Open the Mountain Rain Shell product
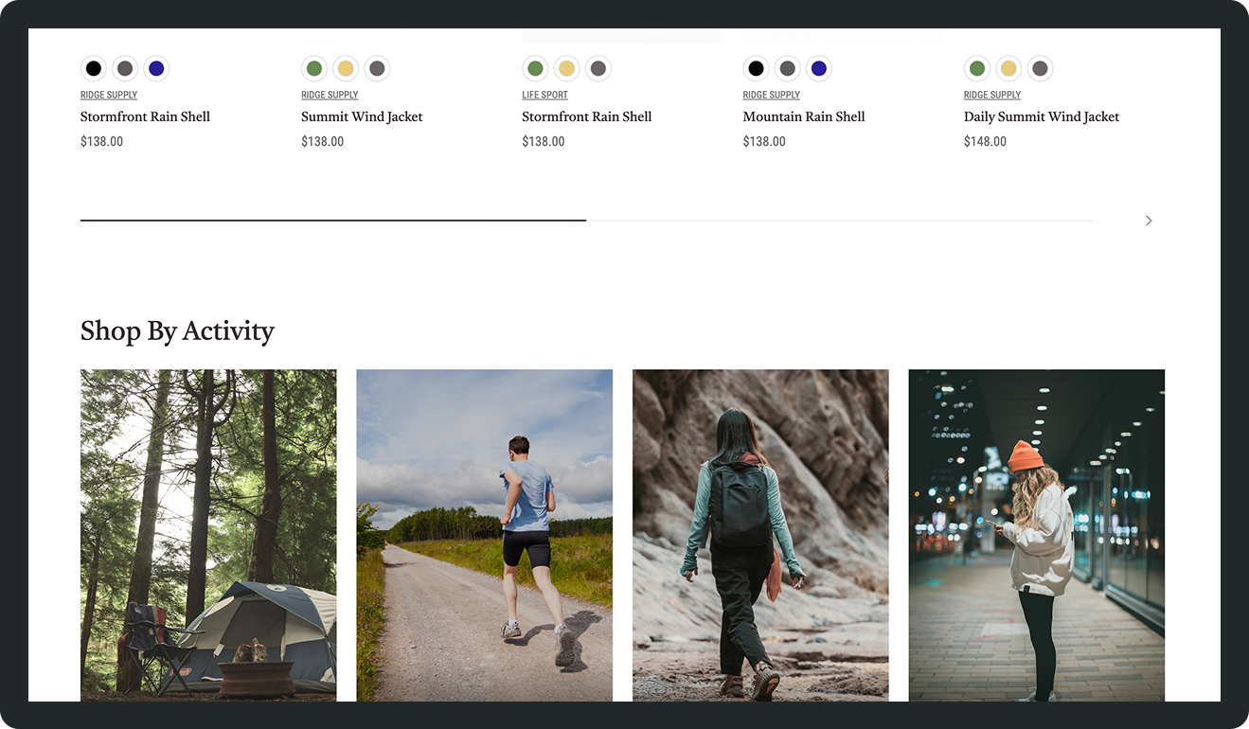Image resolution: width=1249 pixels, height=729 pixels. tap(803, 116)
